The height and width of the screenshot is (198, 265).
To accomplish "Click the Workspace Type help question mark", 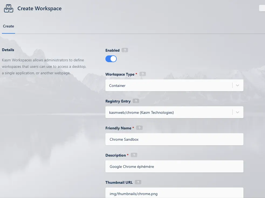I will click(143, 74).
